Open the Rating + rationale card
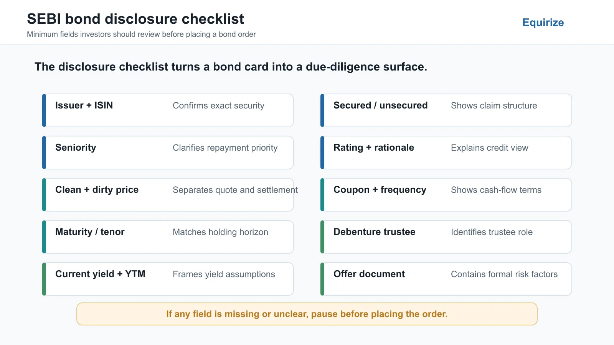This screenshot has width=614, height=345. coord(446,153)
